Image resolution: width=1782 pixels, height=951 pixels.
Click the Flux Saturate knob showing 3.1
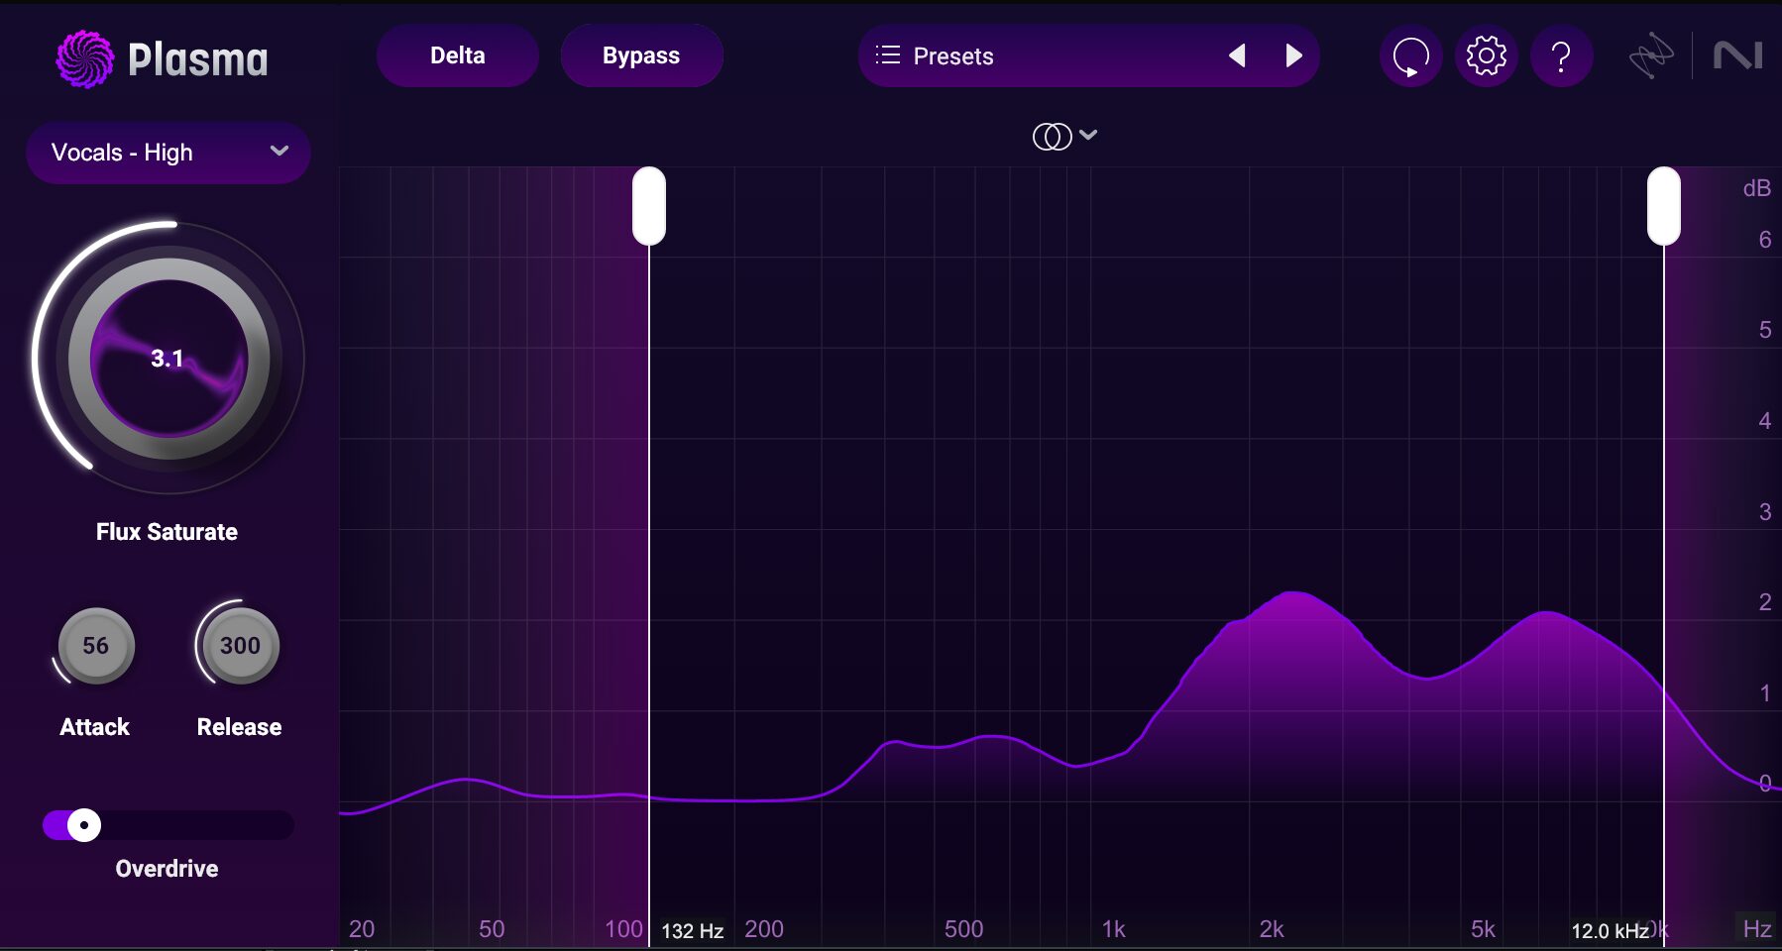tap(168, 359)
